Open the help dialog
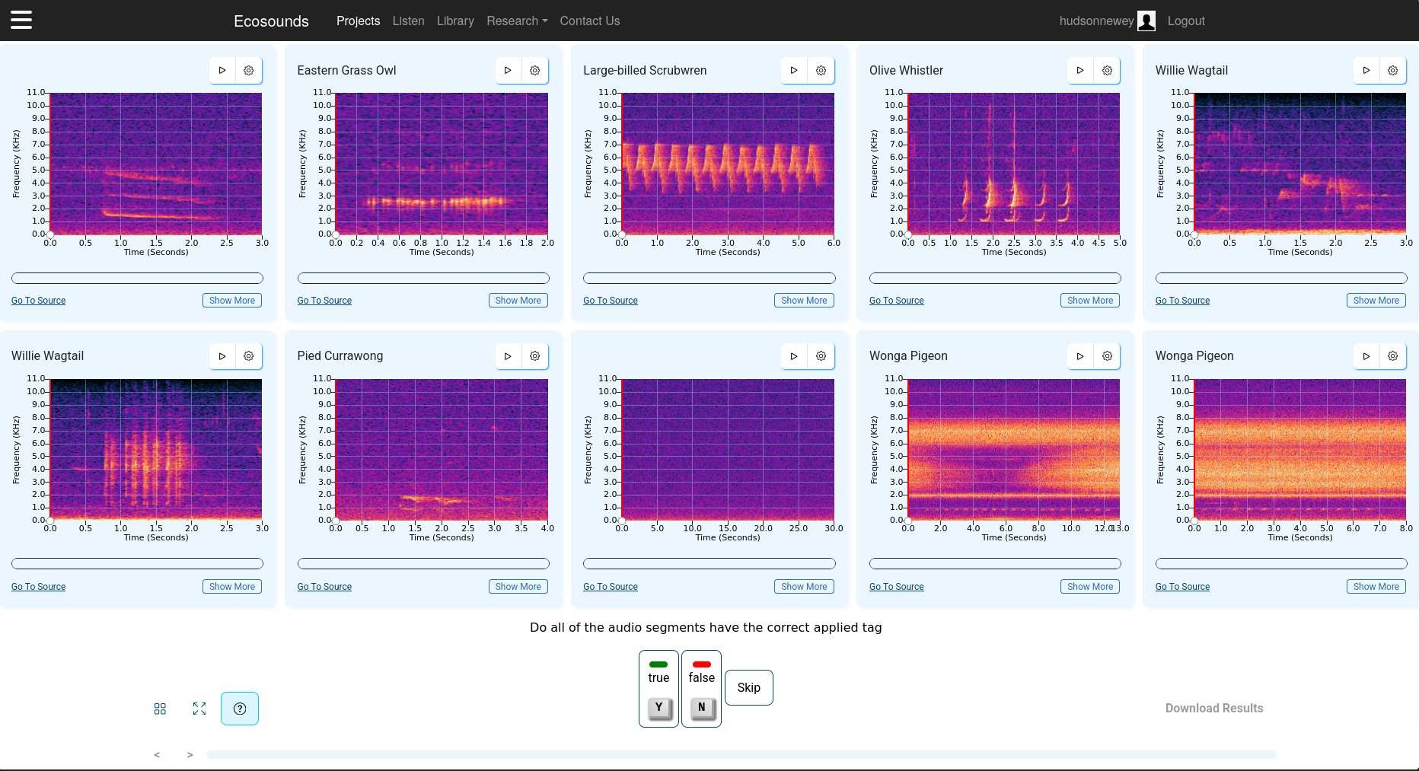This screenshot has height=771, width=1419. tap(239, 709)
